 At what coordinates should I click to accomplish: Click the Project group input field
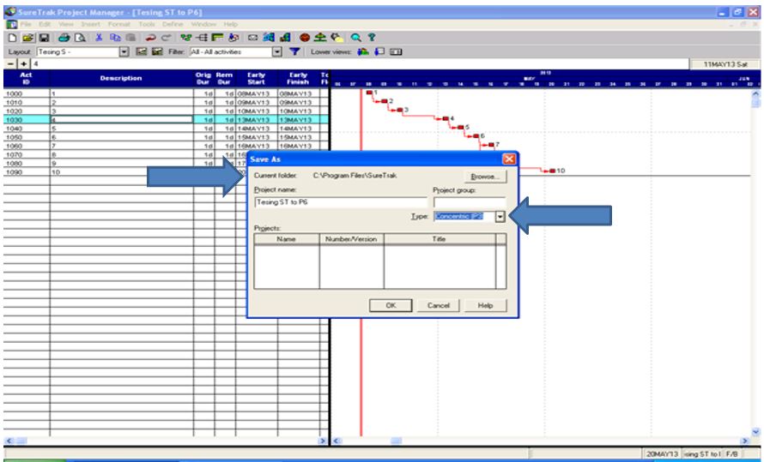point(469,203)
